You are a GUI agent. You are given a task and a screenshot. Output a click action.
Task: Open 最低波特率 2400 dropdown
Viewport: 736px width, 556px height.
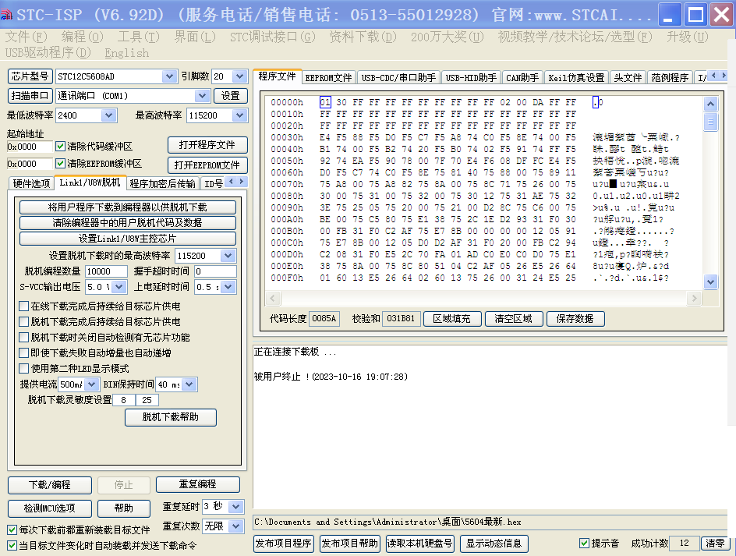[109, 115]
